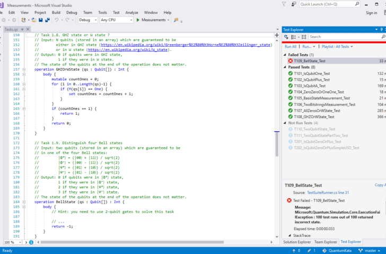Screen dimensions: 386x254
Task: Open the Run... dropdown in Test Explorer
Action: pos(309,47)
